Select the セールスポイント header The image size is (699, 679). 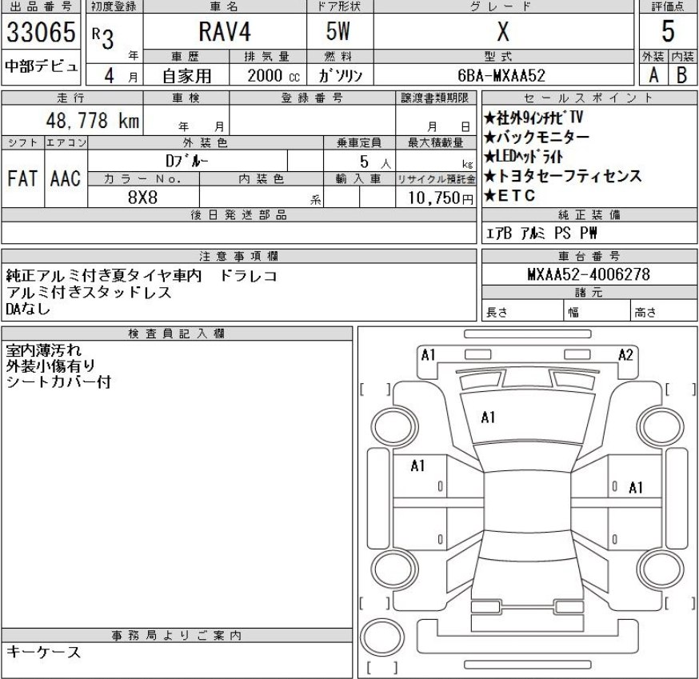pyautogui.click(x=589, y=98)
